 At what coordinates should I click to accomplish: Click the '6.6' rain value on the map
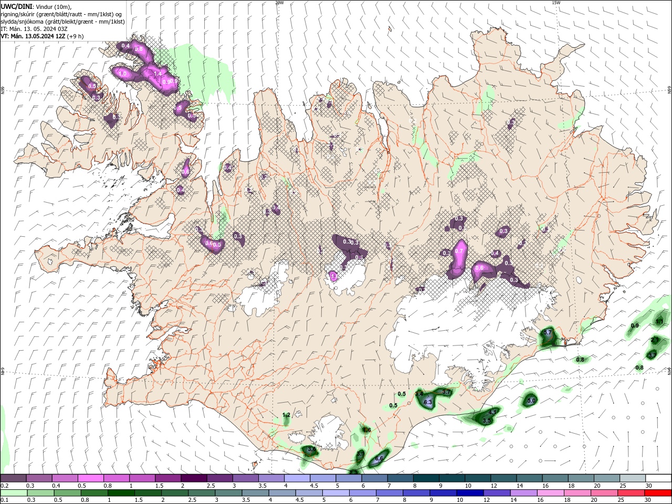click(x=380, y=458)
